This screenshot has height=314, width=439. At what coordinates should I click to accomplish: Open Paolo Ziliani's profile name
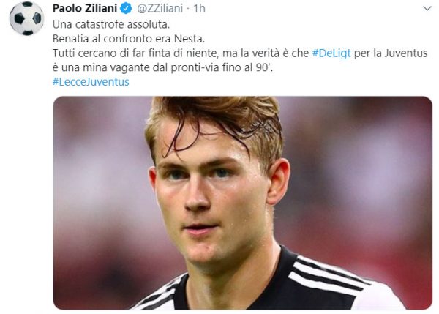85,8
